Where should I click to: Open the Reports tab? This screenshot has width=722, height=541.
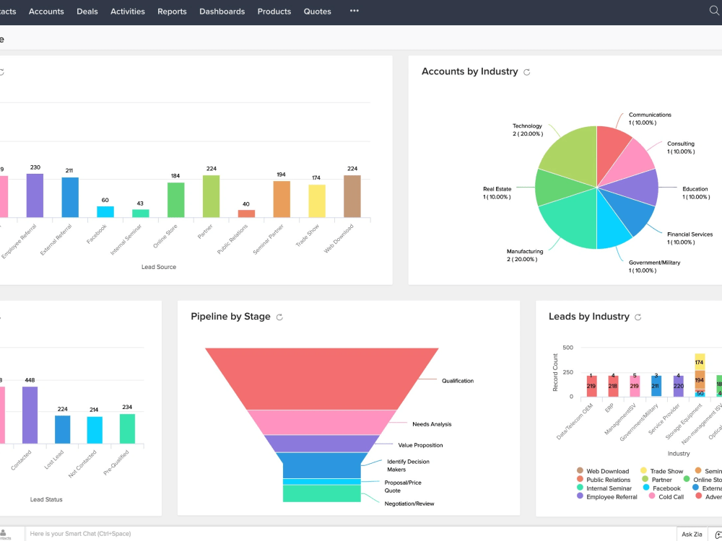pyautogui.click(x=172, y=12)
